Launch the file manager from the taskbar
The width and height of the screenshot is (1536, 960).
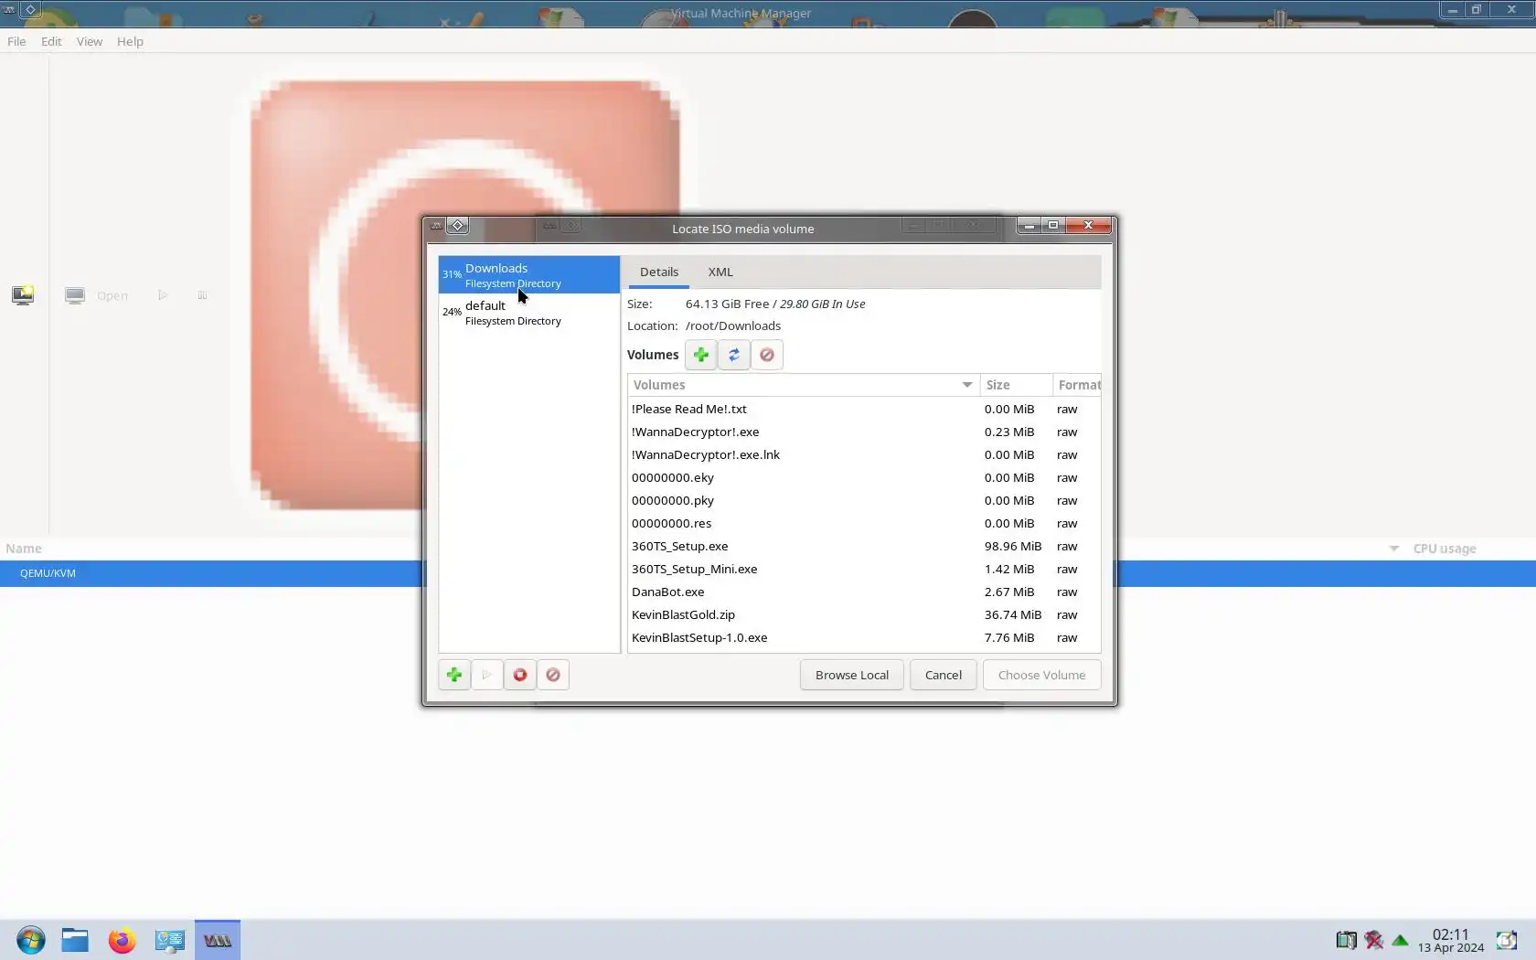coord(75,940)
